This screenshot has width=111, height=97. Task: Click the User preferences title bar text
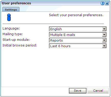[16, 3]
